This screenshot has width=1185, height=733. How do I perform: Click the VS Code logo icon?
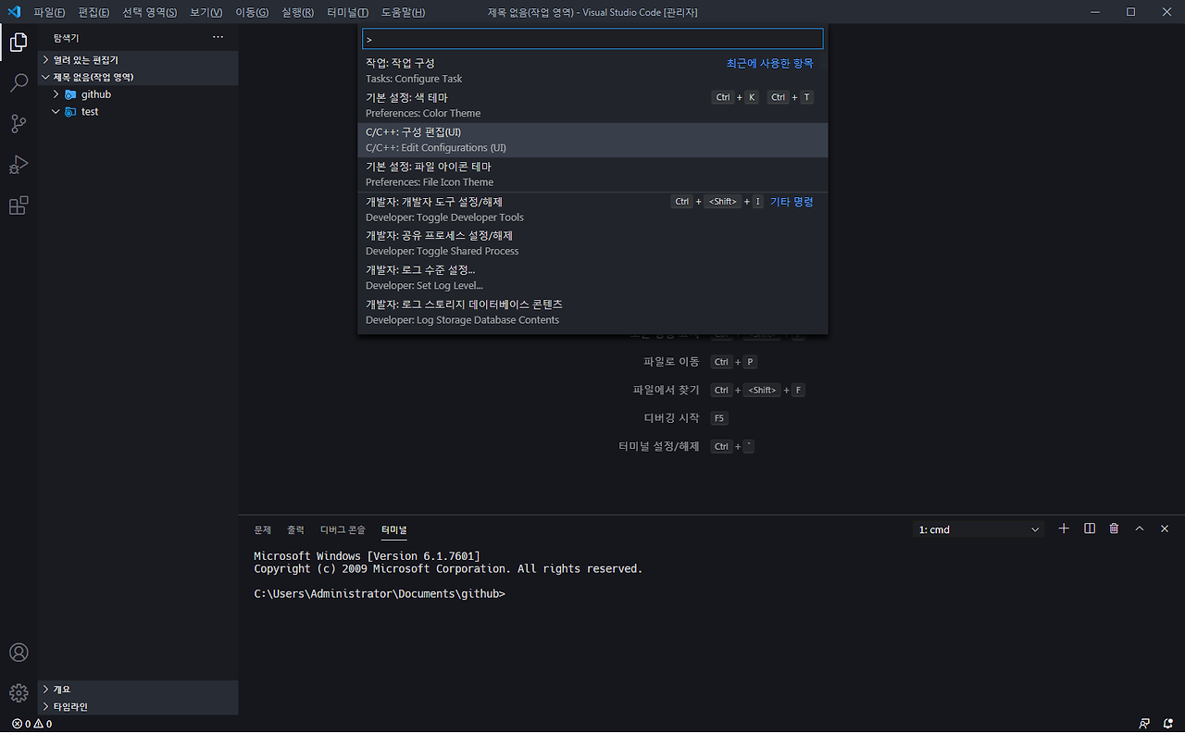14,12
